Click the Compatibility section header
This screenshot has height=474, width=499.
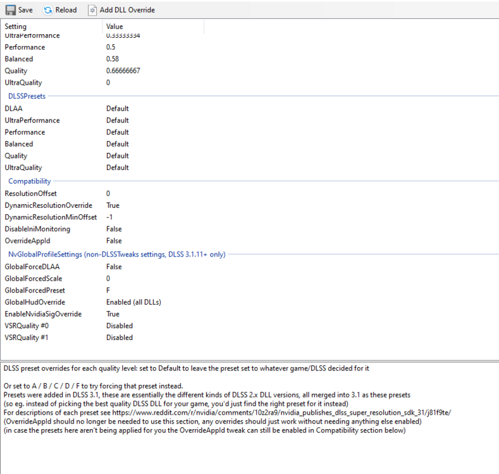(x=30, y=181)
